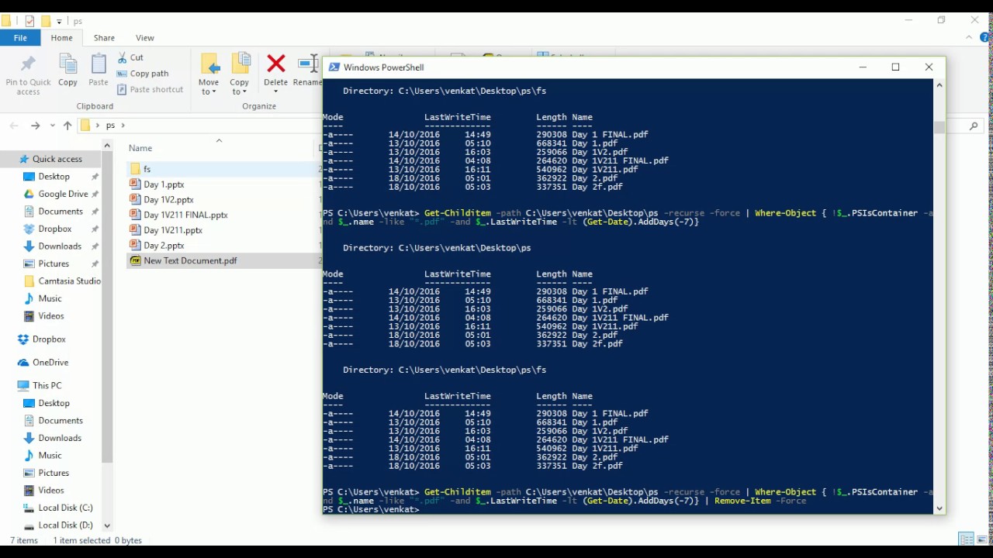The height and width of the screenshot is (558, 993).
Task: Click the 7 items status text
Action: (x=23, y=540)
